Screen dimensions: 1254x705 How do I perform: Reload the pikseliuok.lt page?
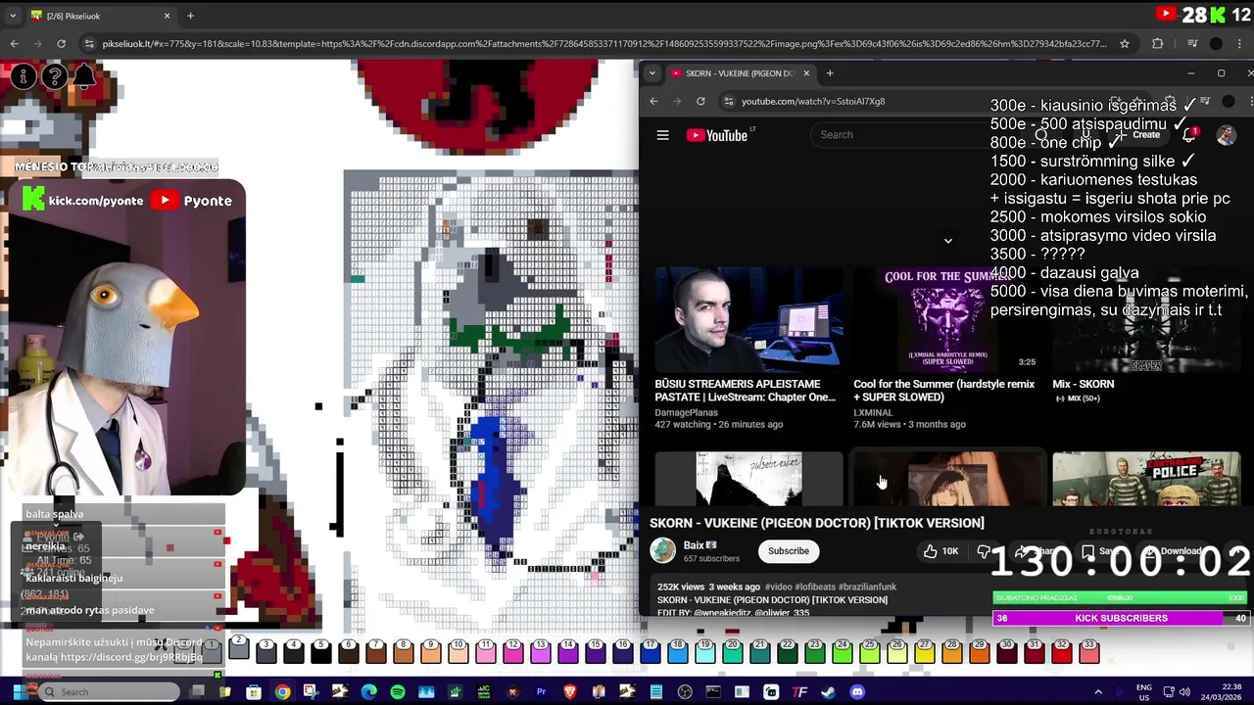click(x=61, y=43)
